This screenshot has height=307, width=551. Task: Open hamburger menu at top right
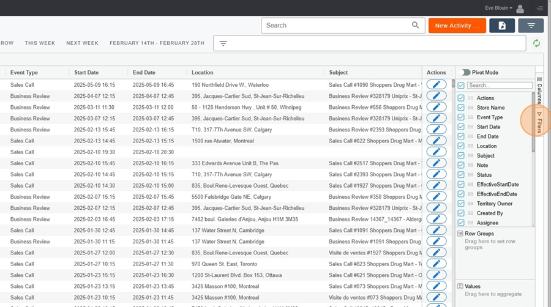pyautogui.click(x=540, y=8)
